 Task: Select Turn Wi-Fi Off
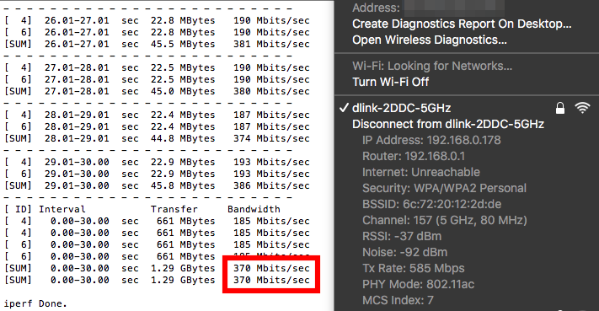click(x=390, y=82)
